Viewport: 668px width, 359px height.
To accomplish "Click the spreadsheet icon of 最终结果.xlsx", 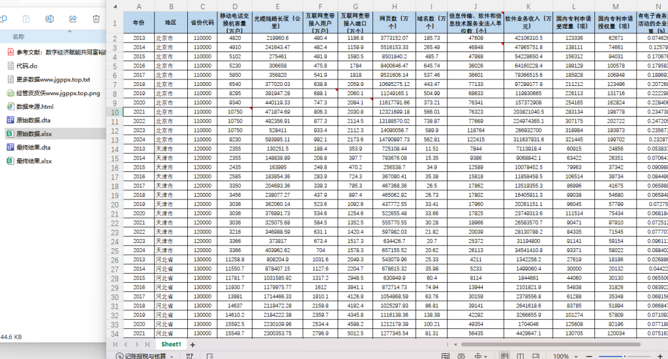I will [x=10, y=161].
